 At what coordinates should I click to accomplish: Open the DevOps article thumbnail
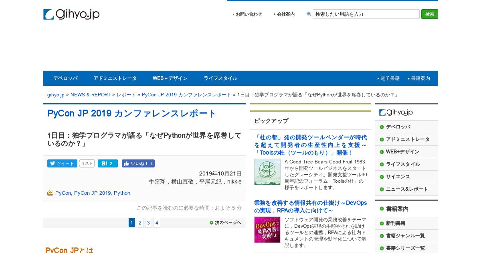coord(267,230)
